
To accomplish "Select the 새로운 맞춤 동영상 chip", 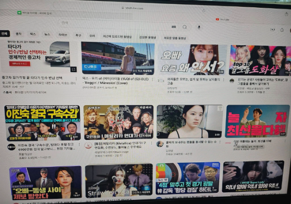I will click(x=175, y=38).
